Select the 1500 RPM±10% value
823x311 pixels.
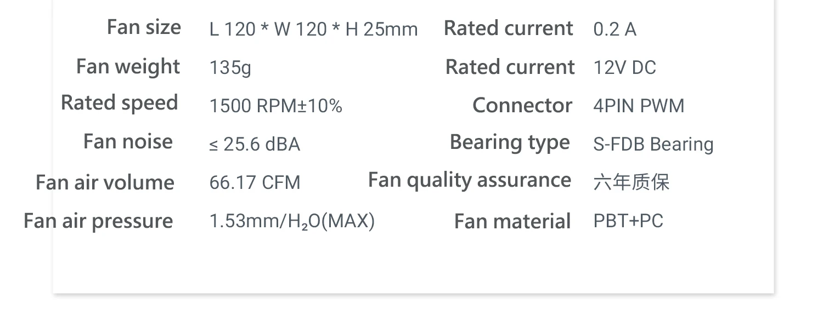[x=275, y=106]
